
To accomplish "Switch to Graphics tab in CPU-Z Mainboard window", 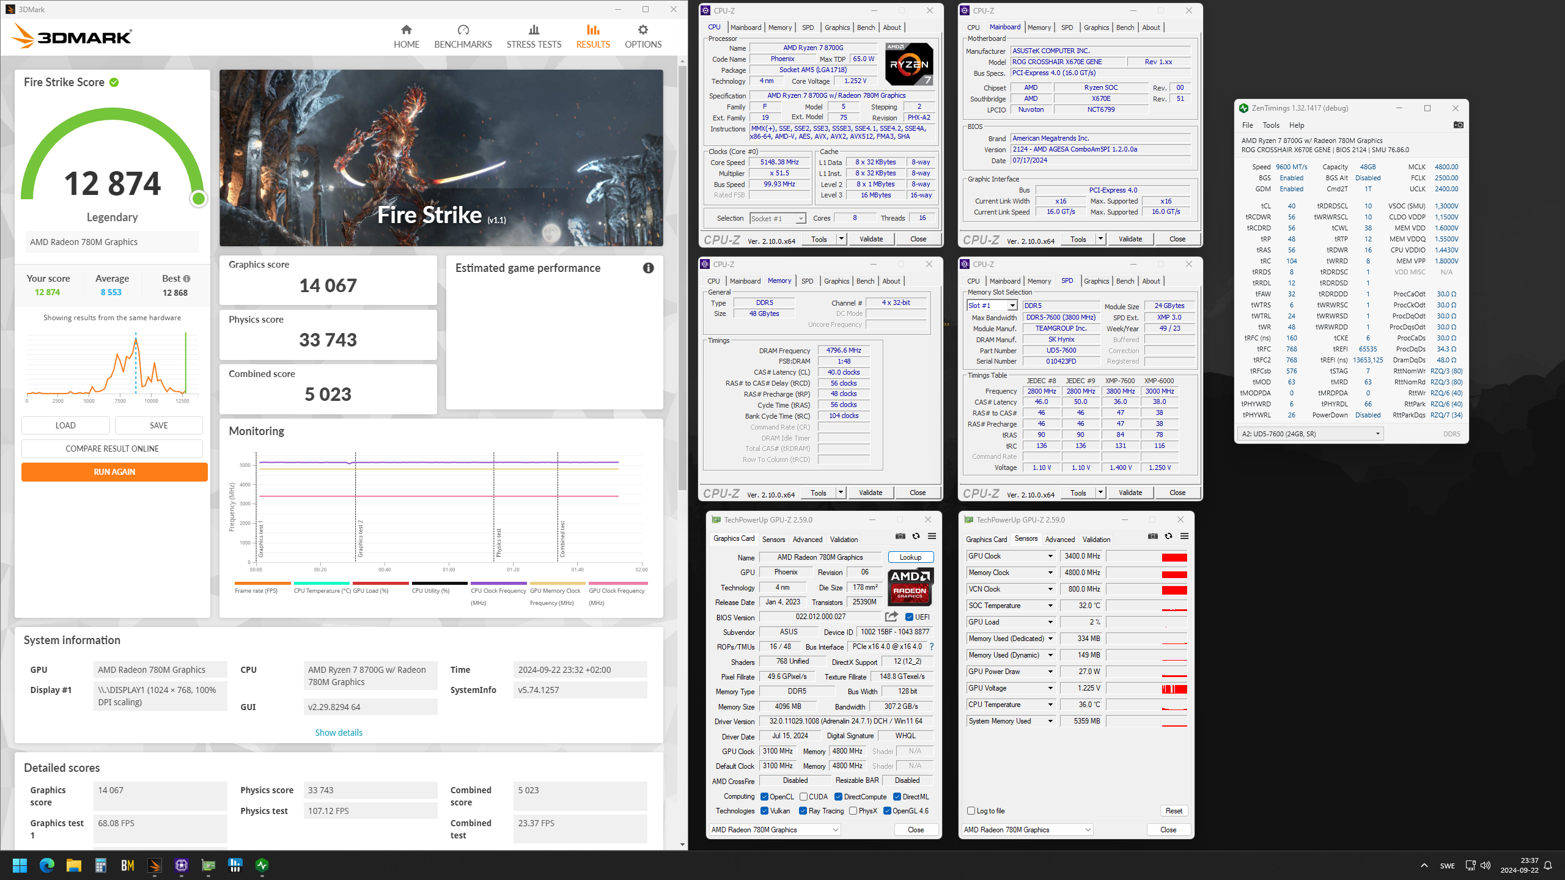I will click(1096, 28).
